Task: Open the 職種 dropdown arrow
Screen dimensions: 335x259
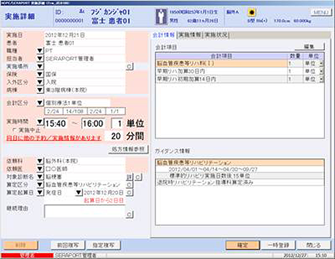Action: tap(40, 50)
